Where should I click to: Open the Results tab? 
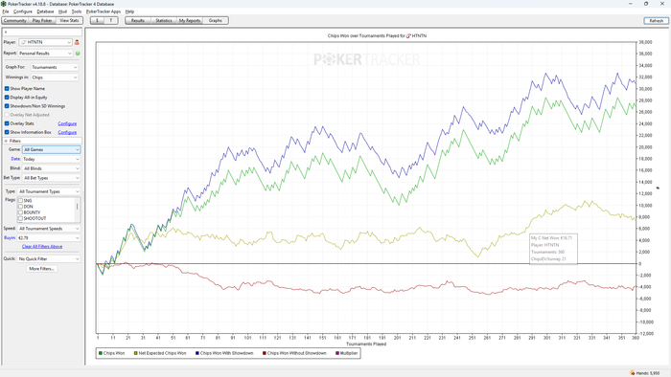tap(138, 20)
